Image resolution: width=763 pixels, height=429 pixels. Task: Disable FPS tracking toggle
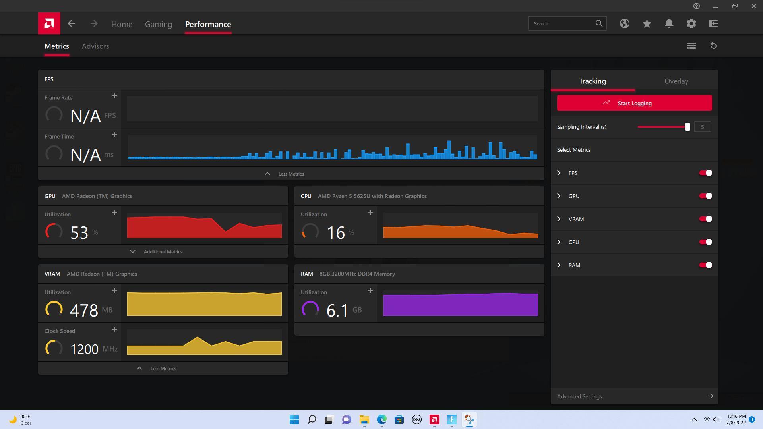tap(705, 173)
